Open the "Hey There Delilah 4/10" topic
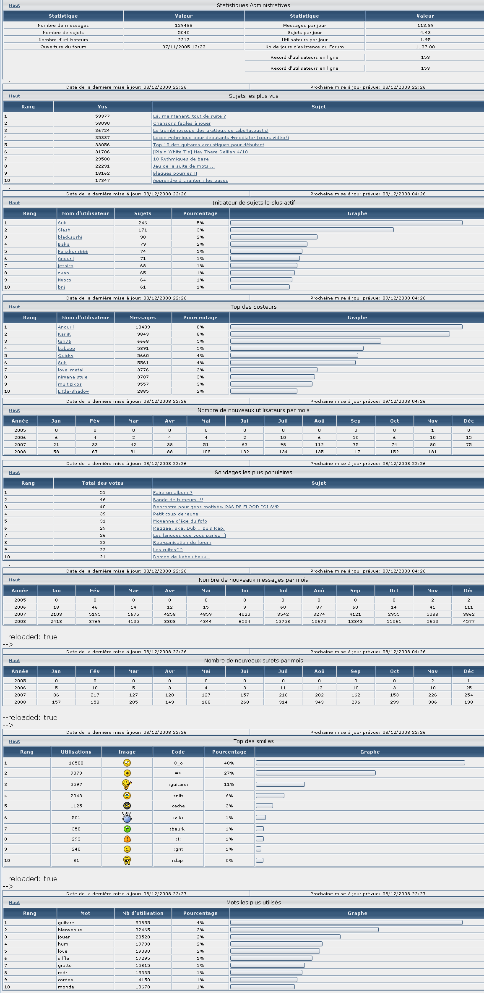 (x=200, y=152)
